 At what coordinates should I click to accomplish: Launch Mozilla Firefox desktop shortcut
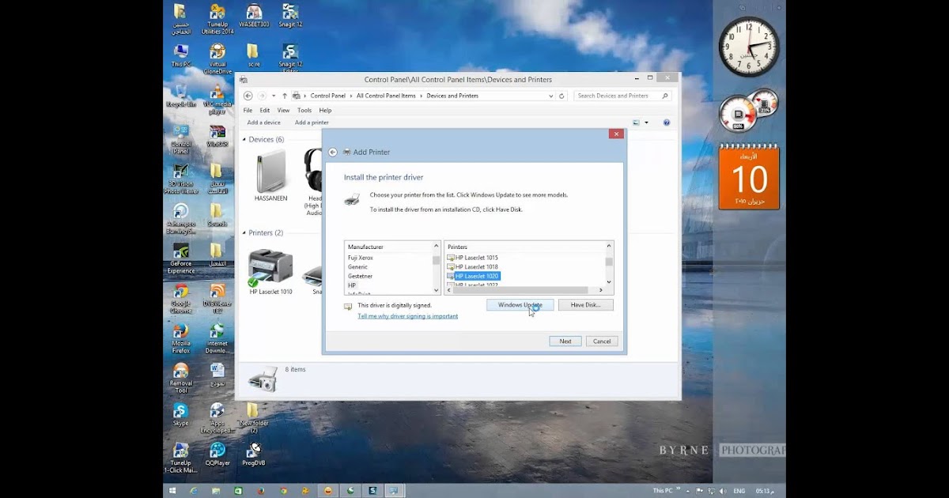180,339
